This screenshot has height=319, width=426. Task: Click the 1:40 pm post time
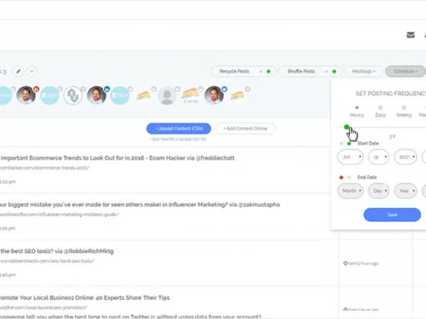pyautogui.click(x=8, y=275)
